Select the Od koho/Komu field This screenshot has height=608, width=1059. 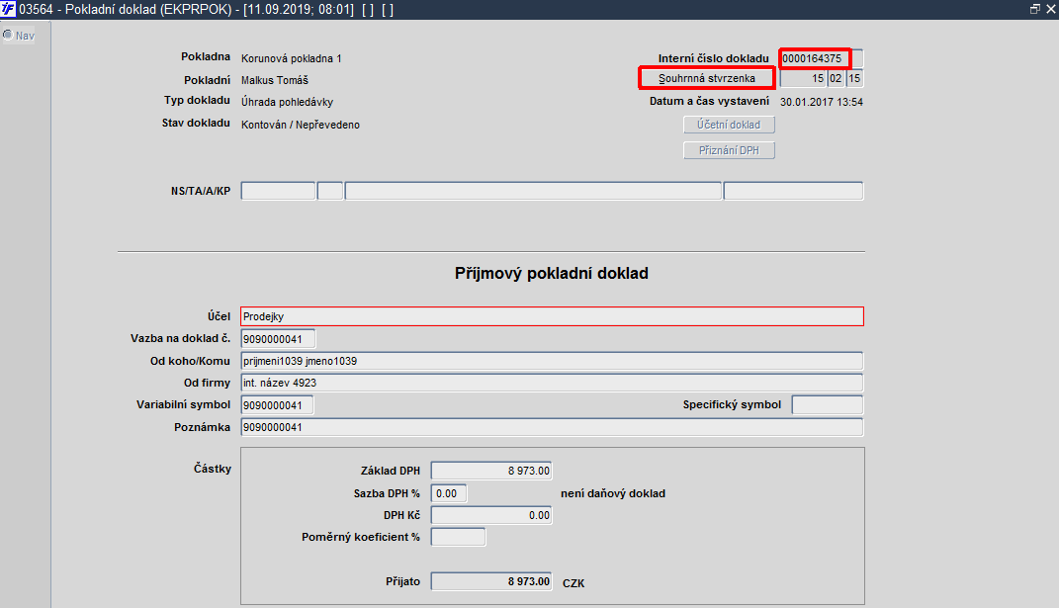(x=552, y=361)
